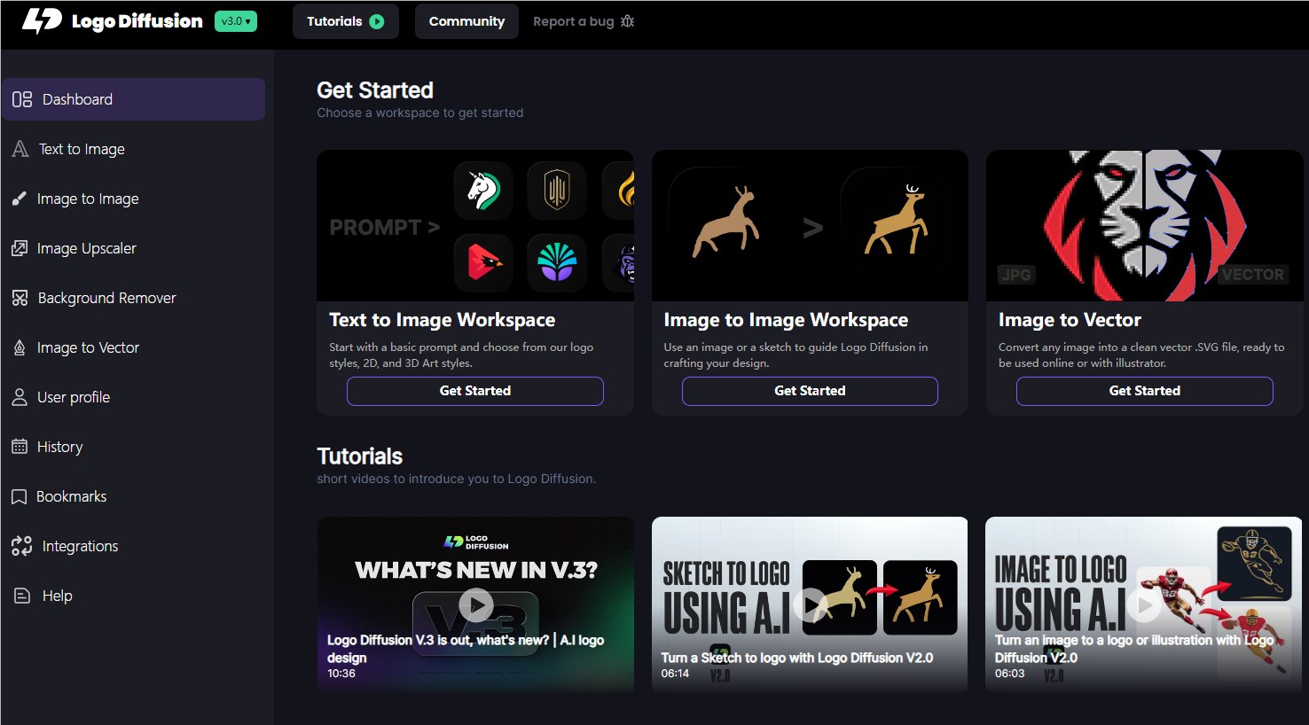Viewport: 1309px width, 725px height.
Task: Click the Report a bug link
Action: [x=583, y=21]
